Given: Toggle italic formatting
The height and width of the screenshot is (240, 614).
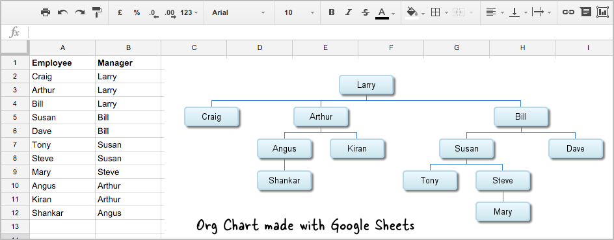Looking at the screenshot, I should click(x=349, y=12).
